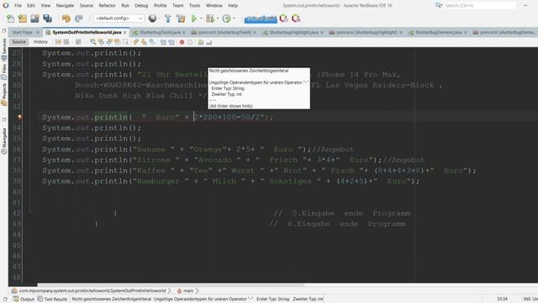The width and height of the screenshot is (538, 303).
Task: Open the Debug menu
Action: (141, 6)
